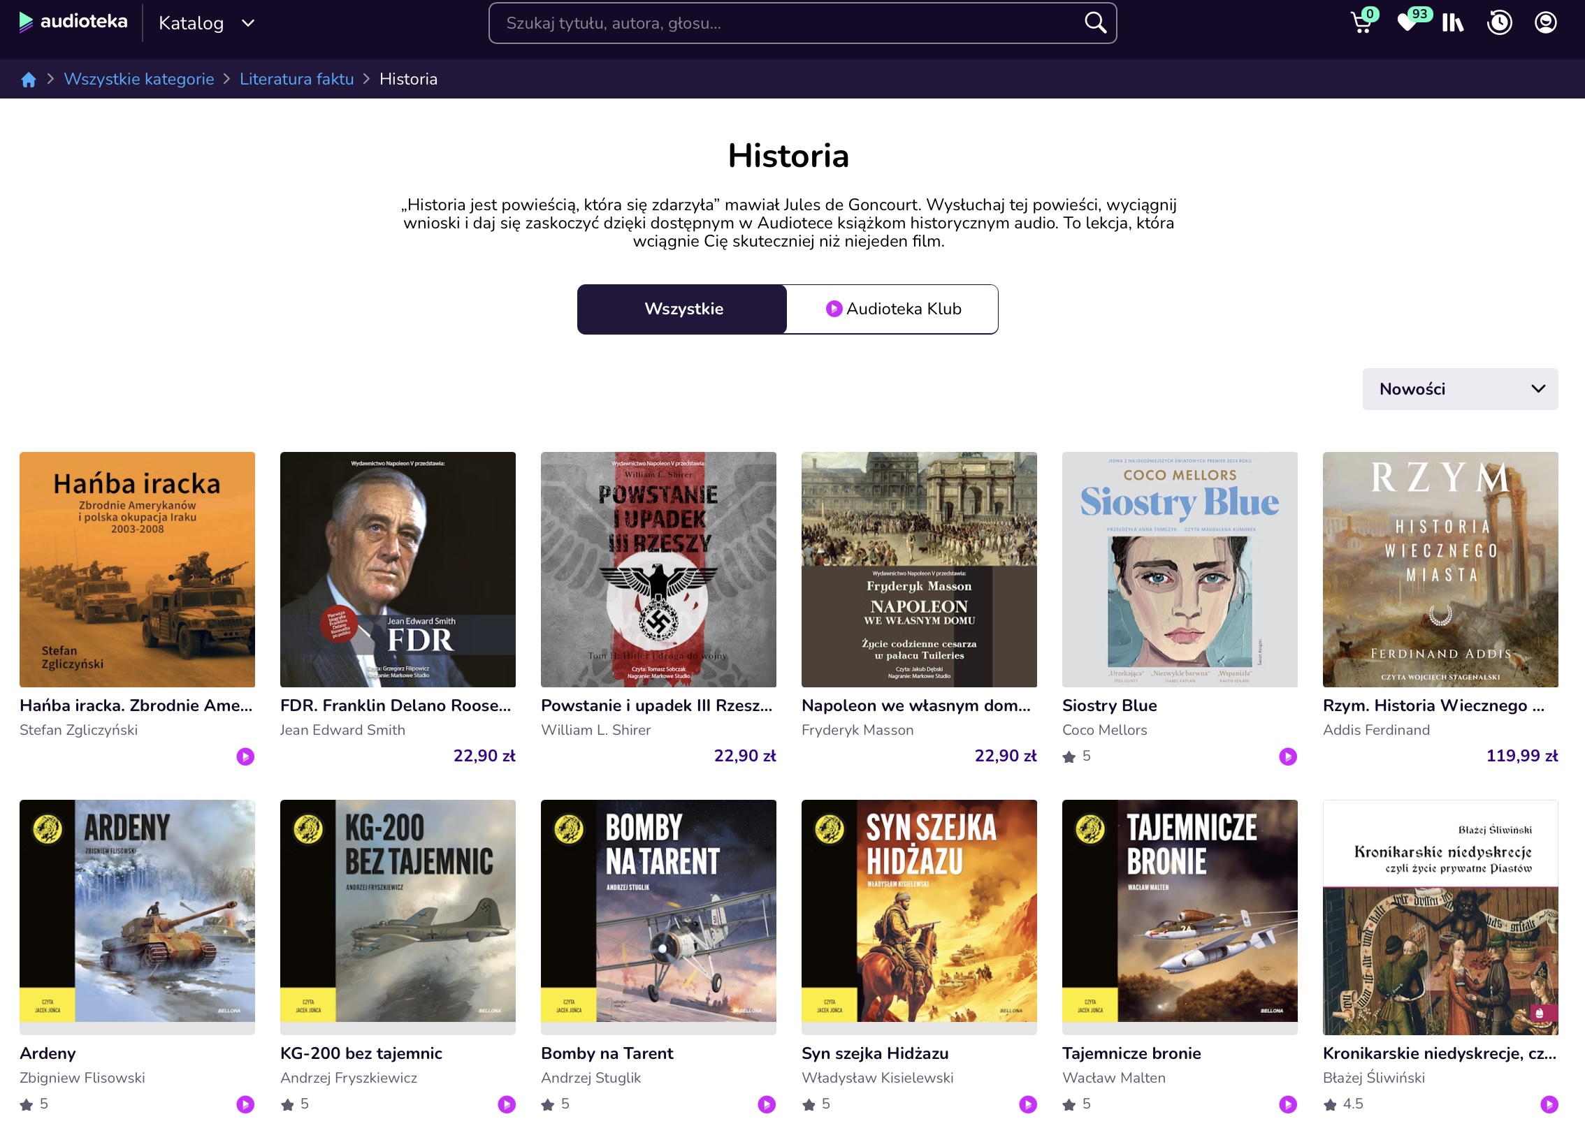Click the search magnifier icon

tap(1095, 23)
